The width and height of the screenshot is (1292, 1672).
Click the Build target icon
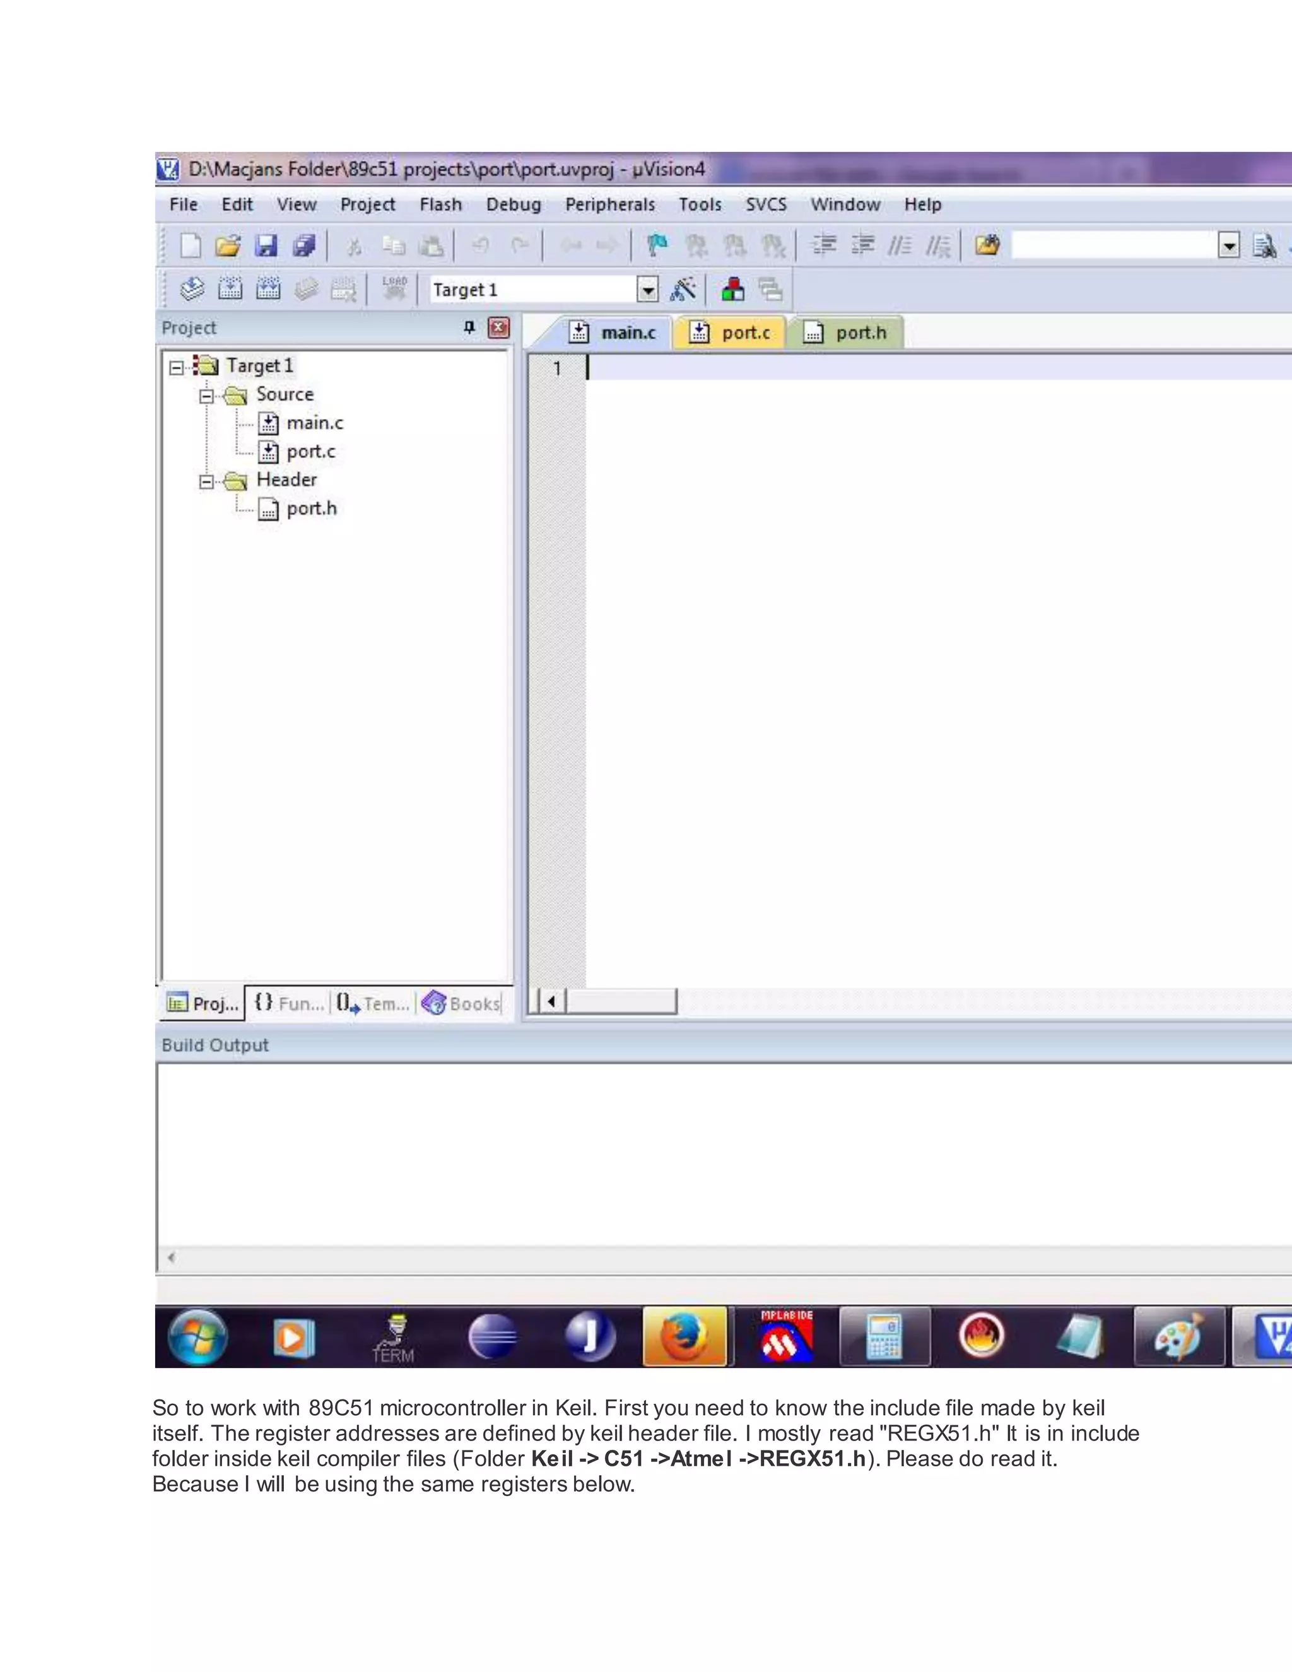[x=230, y=290]
